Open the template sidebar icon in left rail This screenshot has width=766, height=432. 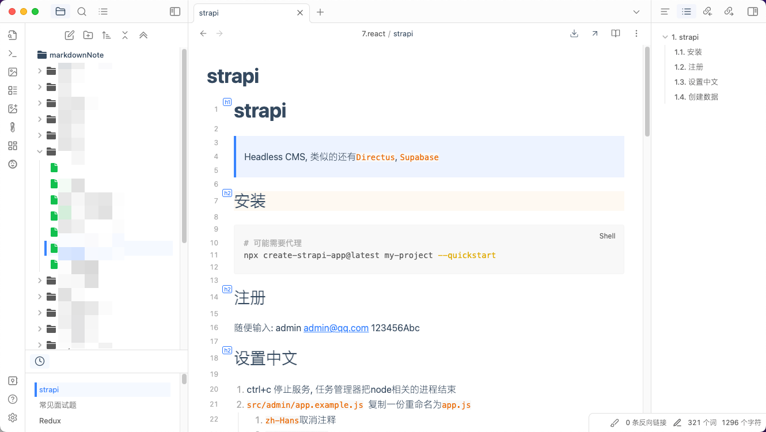click(x=13, y=90)
